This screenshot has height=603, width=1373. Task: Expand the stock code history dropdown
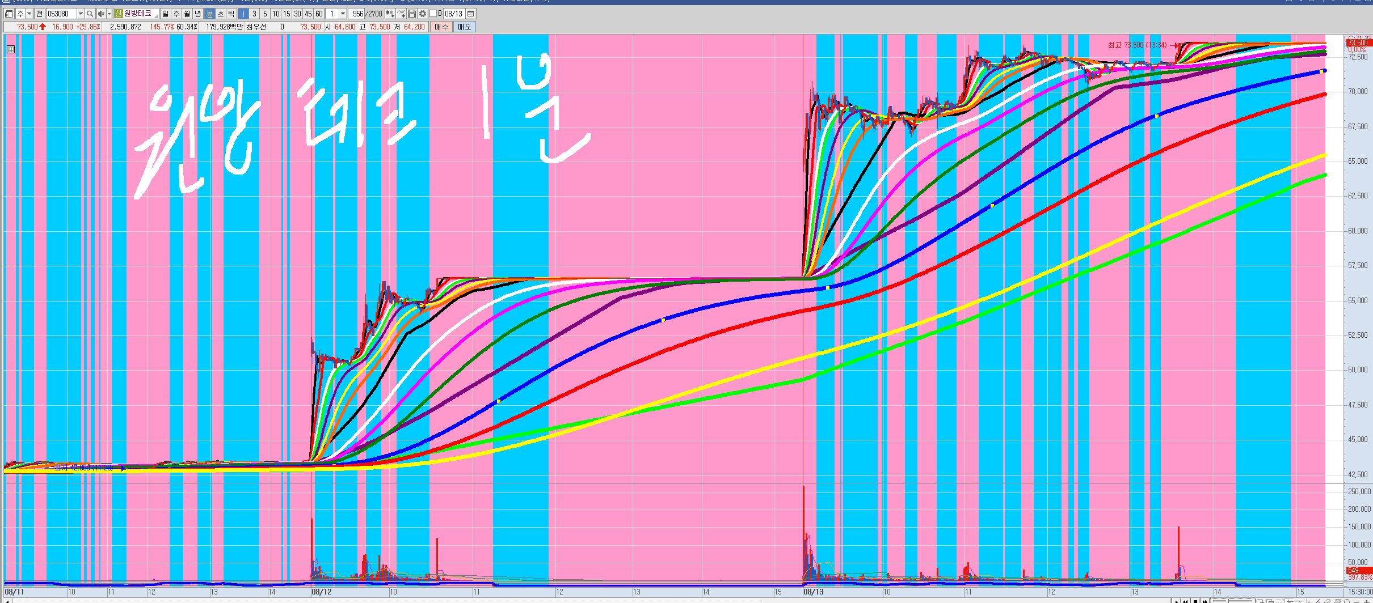click(81, 14)
